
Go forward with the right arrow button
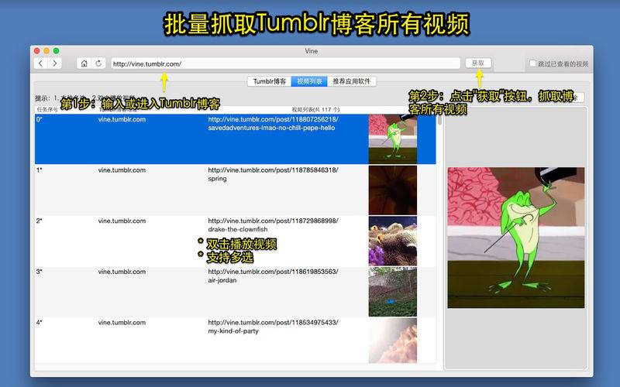[55, 63]
